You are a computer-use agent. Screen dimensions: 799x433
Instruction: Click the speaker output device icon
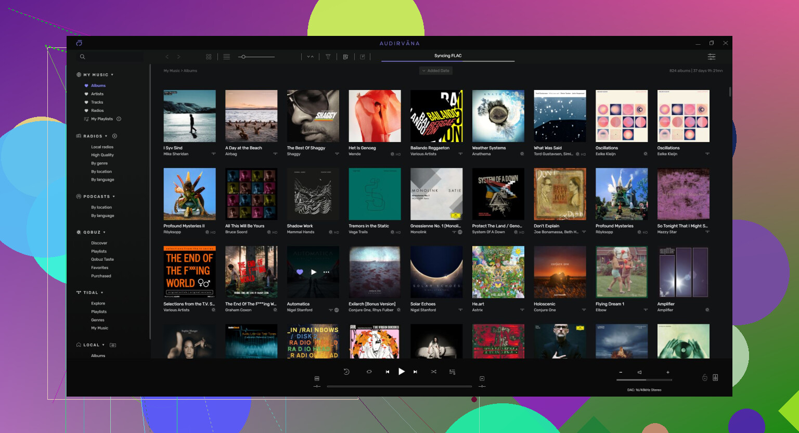pyautogui.click(x=715, y=378)
